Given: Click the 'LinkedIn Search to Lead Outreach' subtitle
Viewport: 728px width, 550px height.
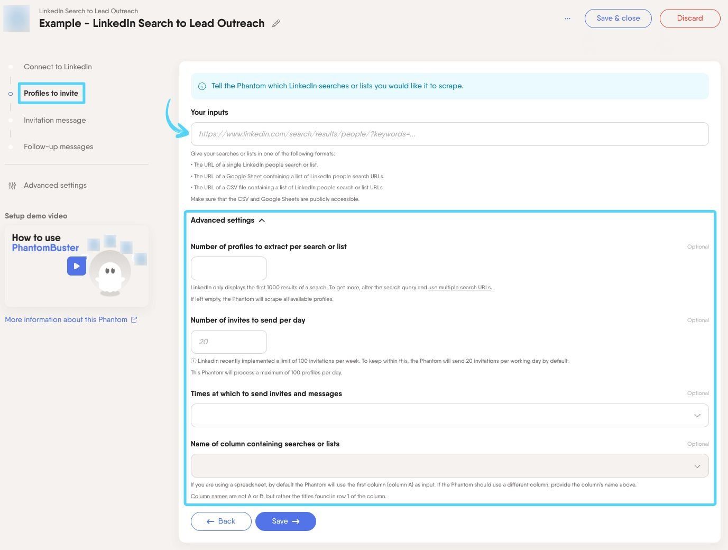Looking at the screenshot, I should pos(88,11).
